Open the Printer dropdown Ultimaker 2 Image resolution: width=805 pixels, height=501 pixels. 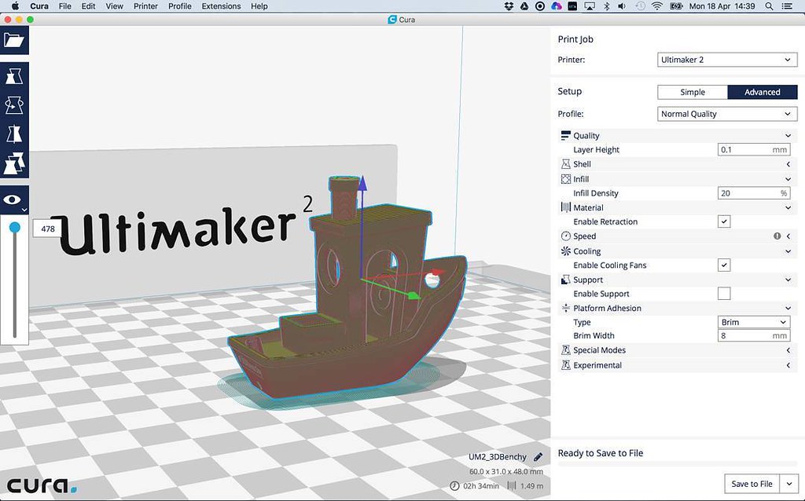727,60
